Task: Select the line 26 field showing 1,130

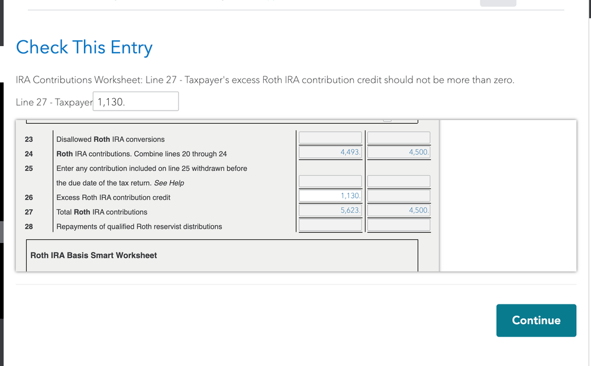Action: point(330,196)
